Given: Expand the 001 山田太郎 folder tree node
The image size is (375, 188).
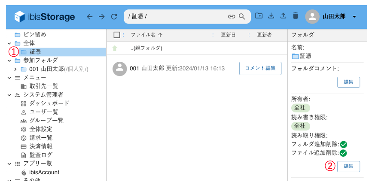Looking at the screenshot, I should point(15,69).
